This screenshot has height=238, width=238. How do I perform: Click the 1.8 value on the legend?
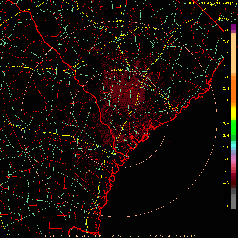(226, 147)
